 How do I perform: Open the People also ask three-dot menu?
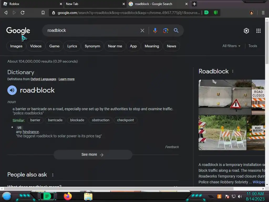click(53, 175)
